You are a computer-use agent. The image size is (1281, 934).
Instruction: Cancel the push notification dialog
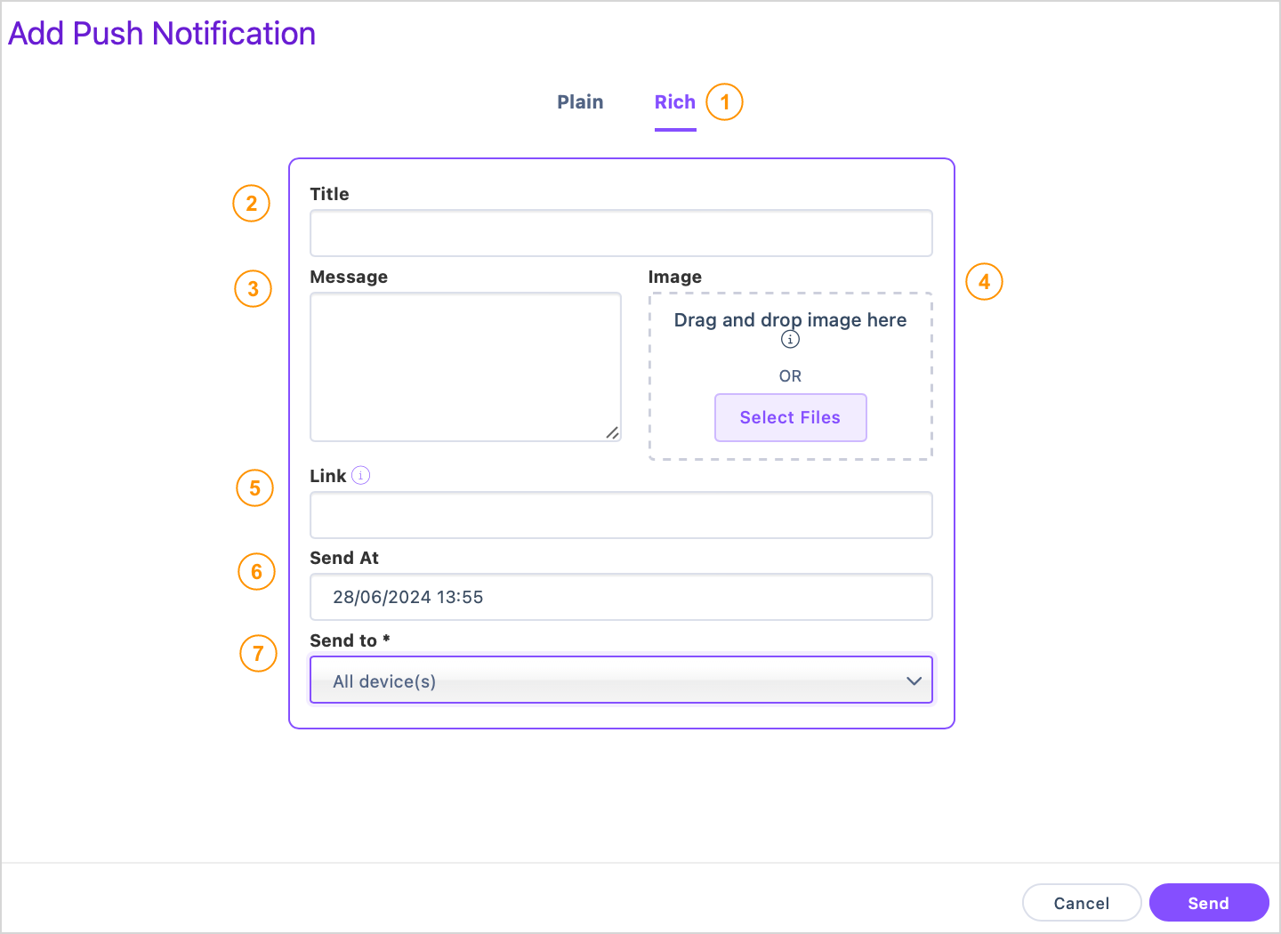tap(1082, 903)
